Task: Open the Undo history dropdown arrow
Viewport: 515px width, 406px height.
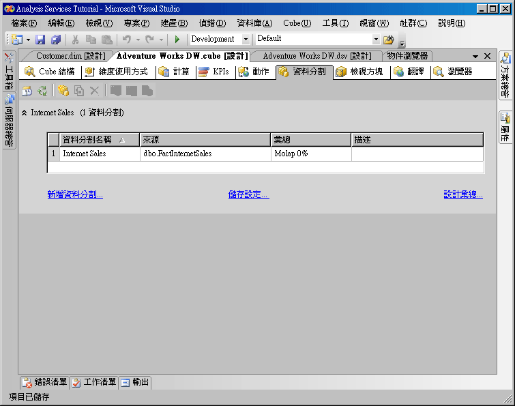Action: coord(138,40)
